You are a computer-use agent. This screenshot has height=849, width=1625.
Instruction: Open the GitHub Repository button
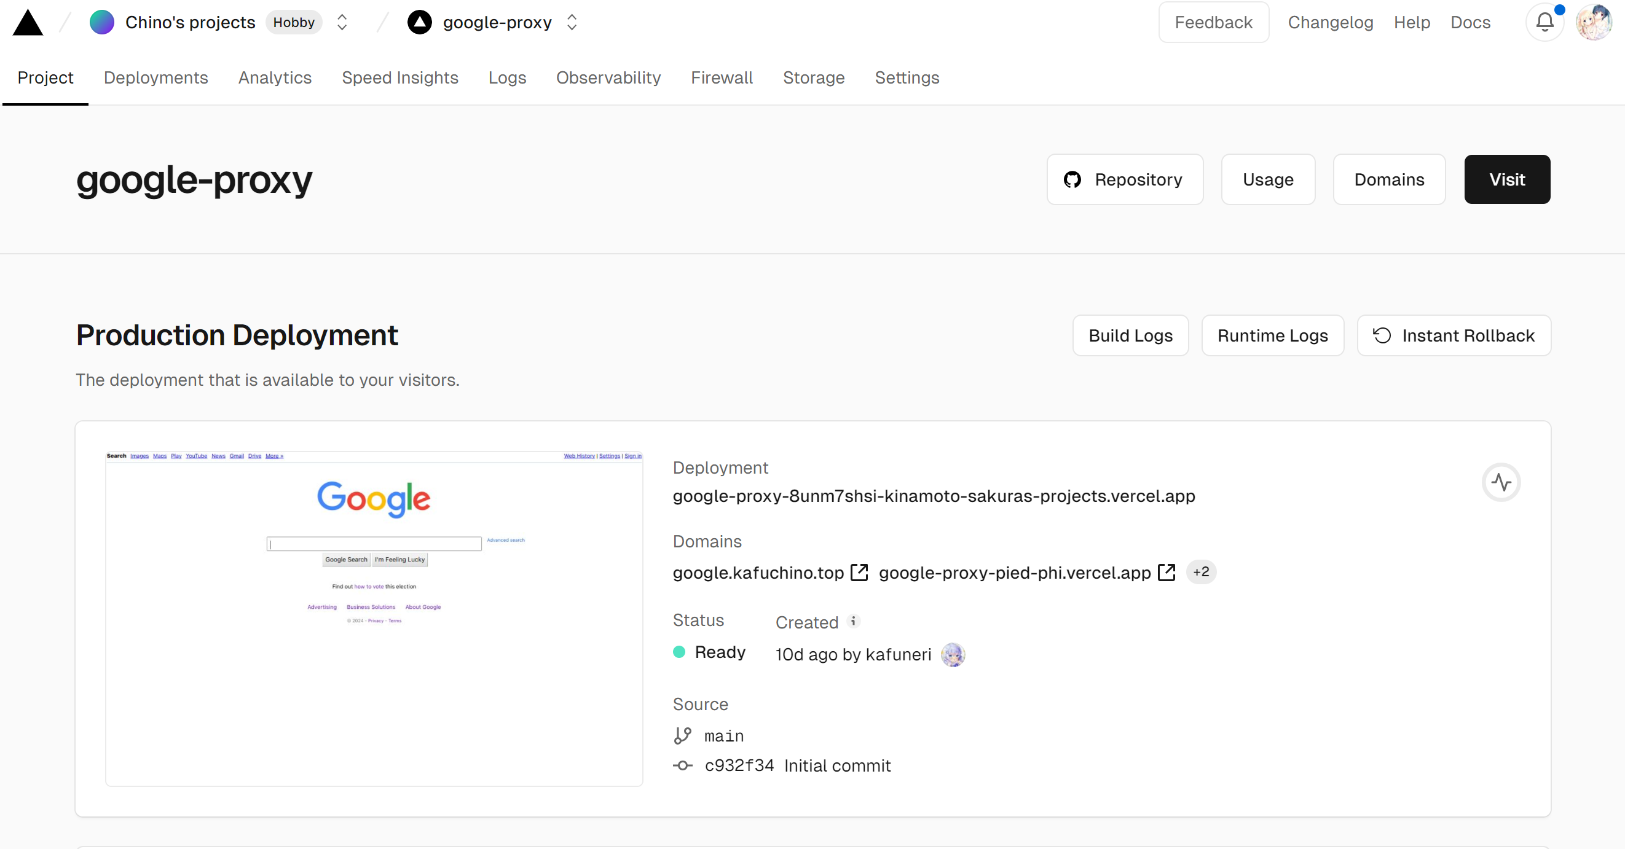(1125, 179)
